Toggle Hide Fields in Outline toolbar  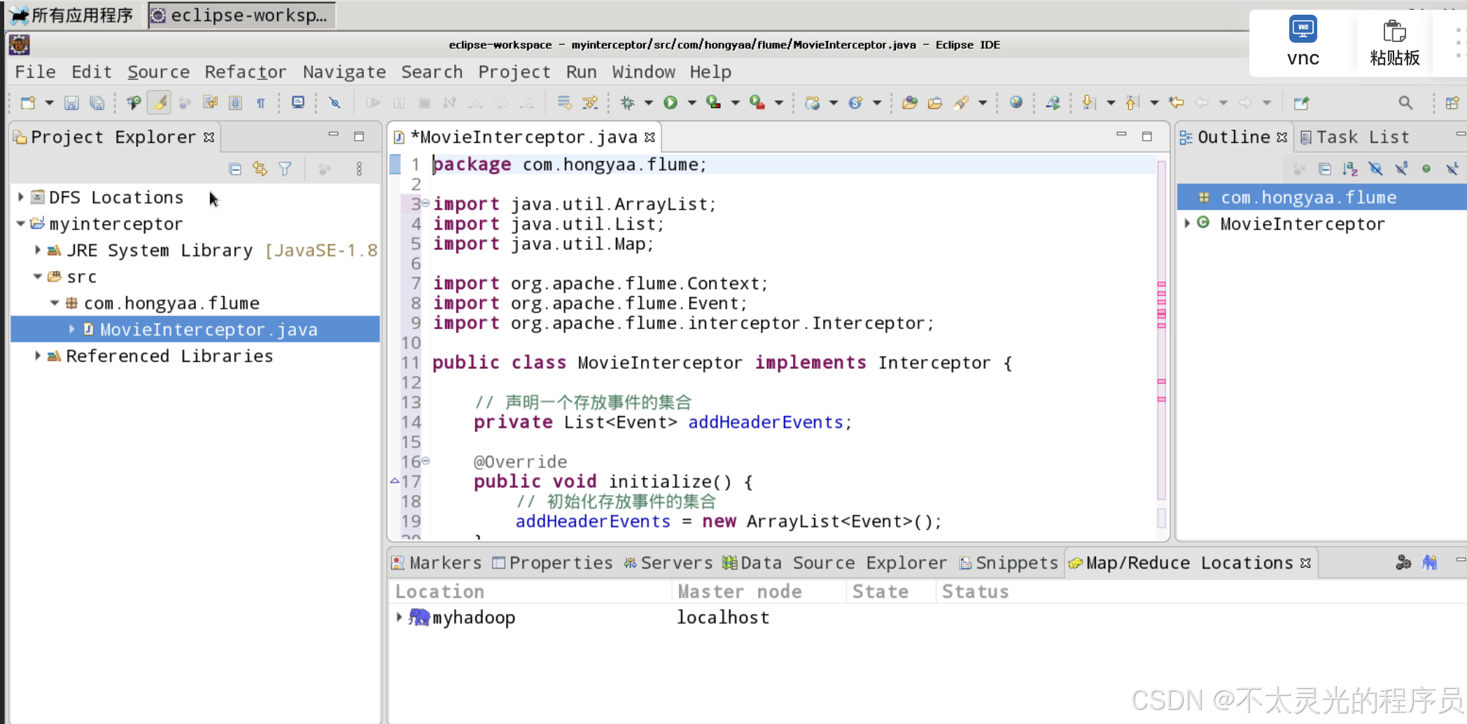pos(1375,169)
